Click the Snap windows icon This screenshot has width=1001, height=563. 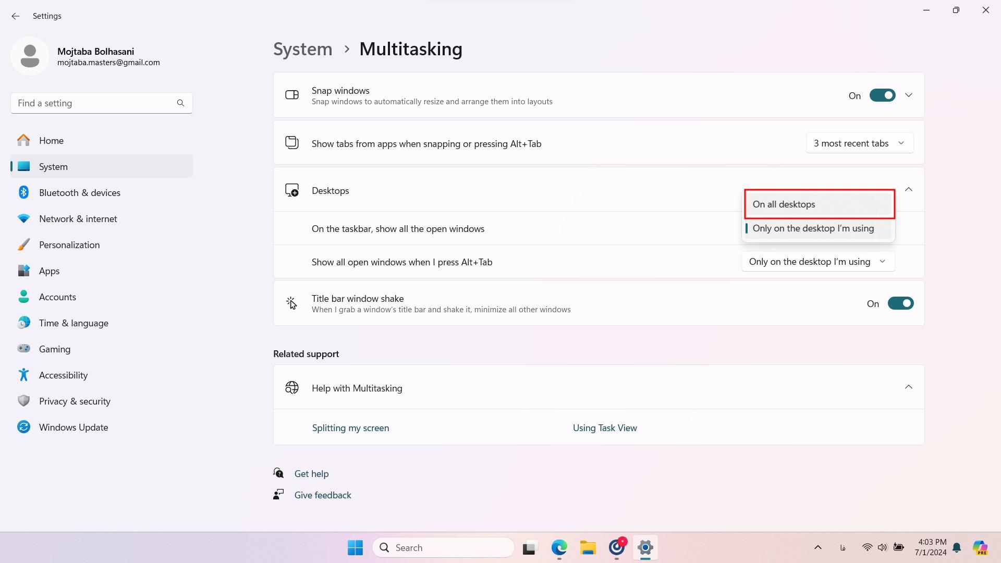[x=291, y=95]
